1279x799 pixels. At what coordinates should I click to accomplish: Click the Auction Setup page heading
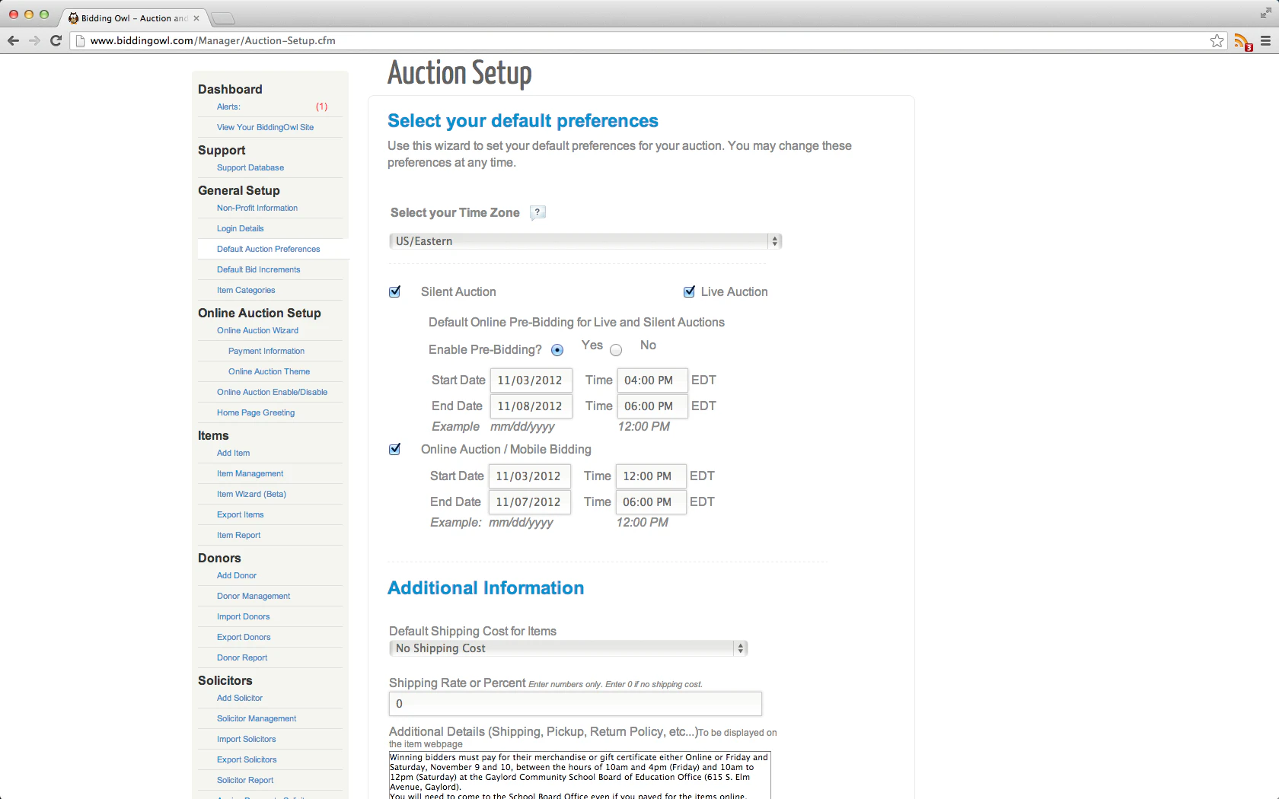[x=460, y=73]
